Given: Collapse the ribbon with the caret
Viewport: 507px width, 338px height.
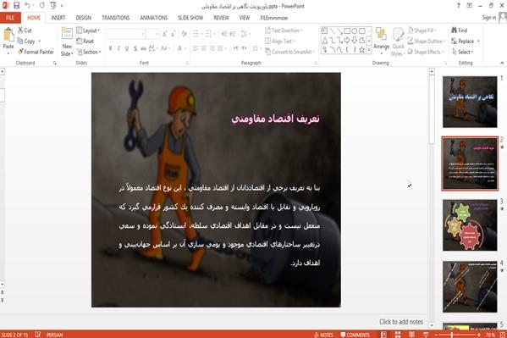Looking at the screenshot, I should pos(502,63).
